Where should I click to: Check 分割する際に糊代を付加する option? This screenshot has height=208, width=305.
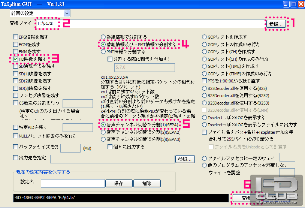[110, 59]
